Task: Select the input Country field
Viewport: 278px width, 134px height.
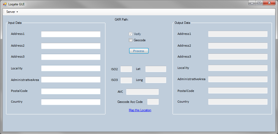Action: (x=71, y=102)
